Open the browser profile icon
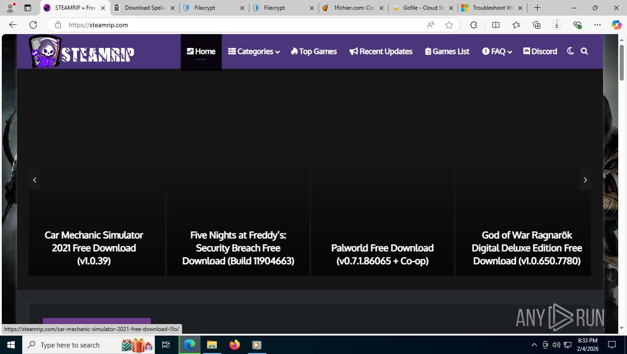 [10, 8]
